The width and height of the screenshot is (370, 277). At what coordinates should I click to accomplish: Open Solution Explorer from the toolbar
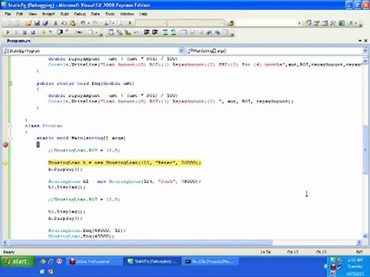coord(308,23)
